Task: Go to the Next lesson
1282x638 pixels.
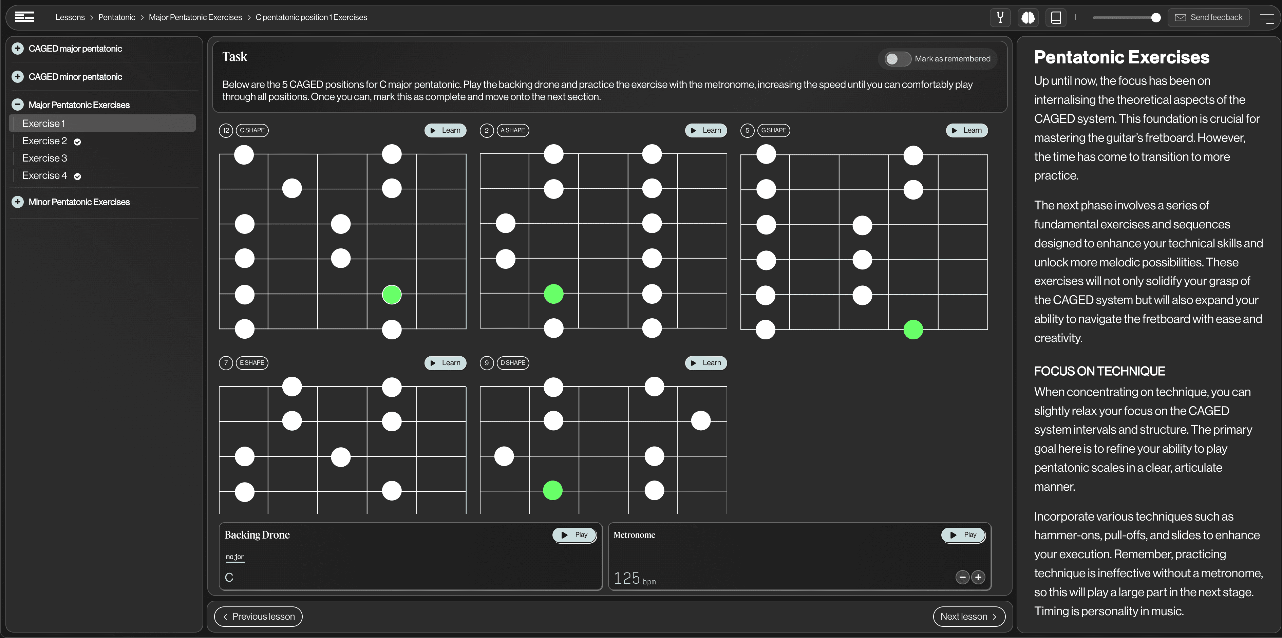Action: pos(969,617)
